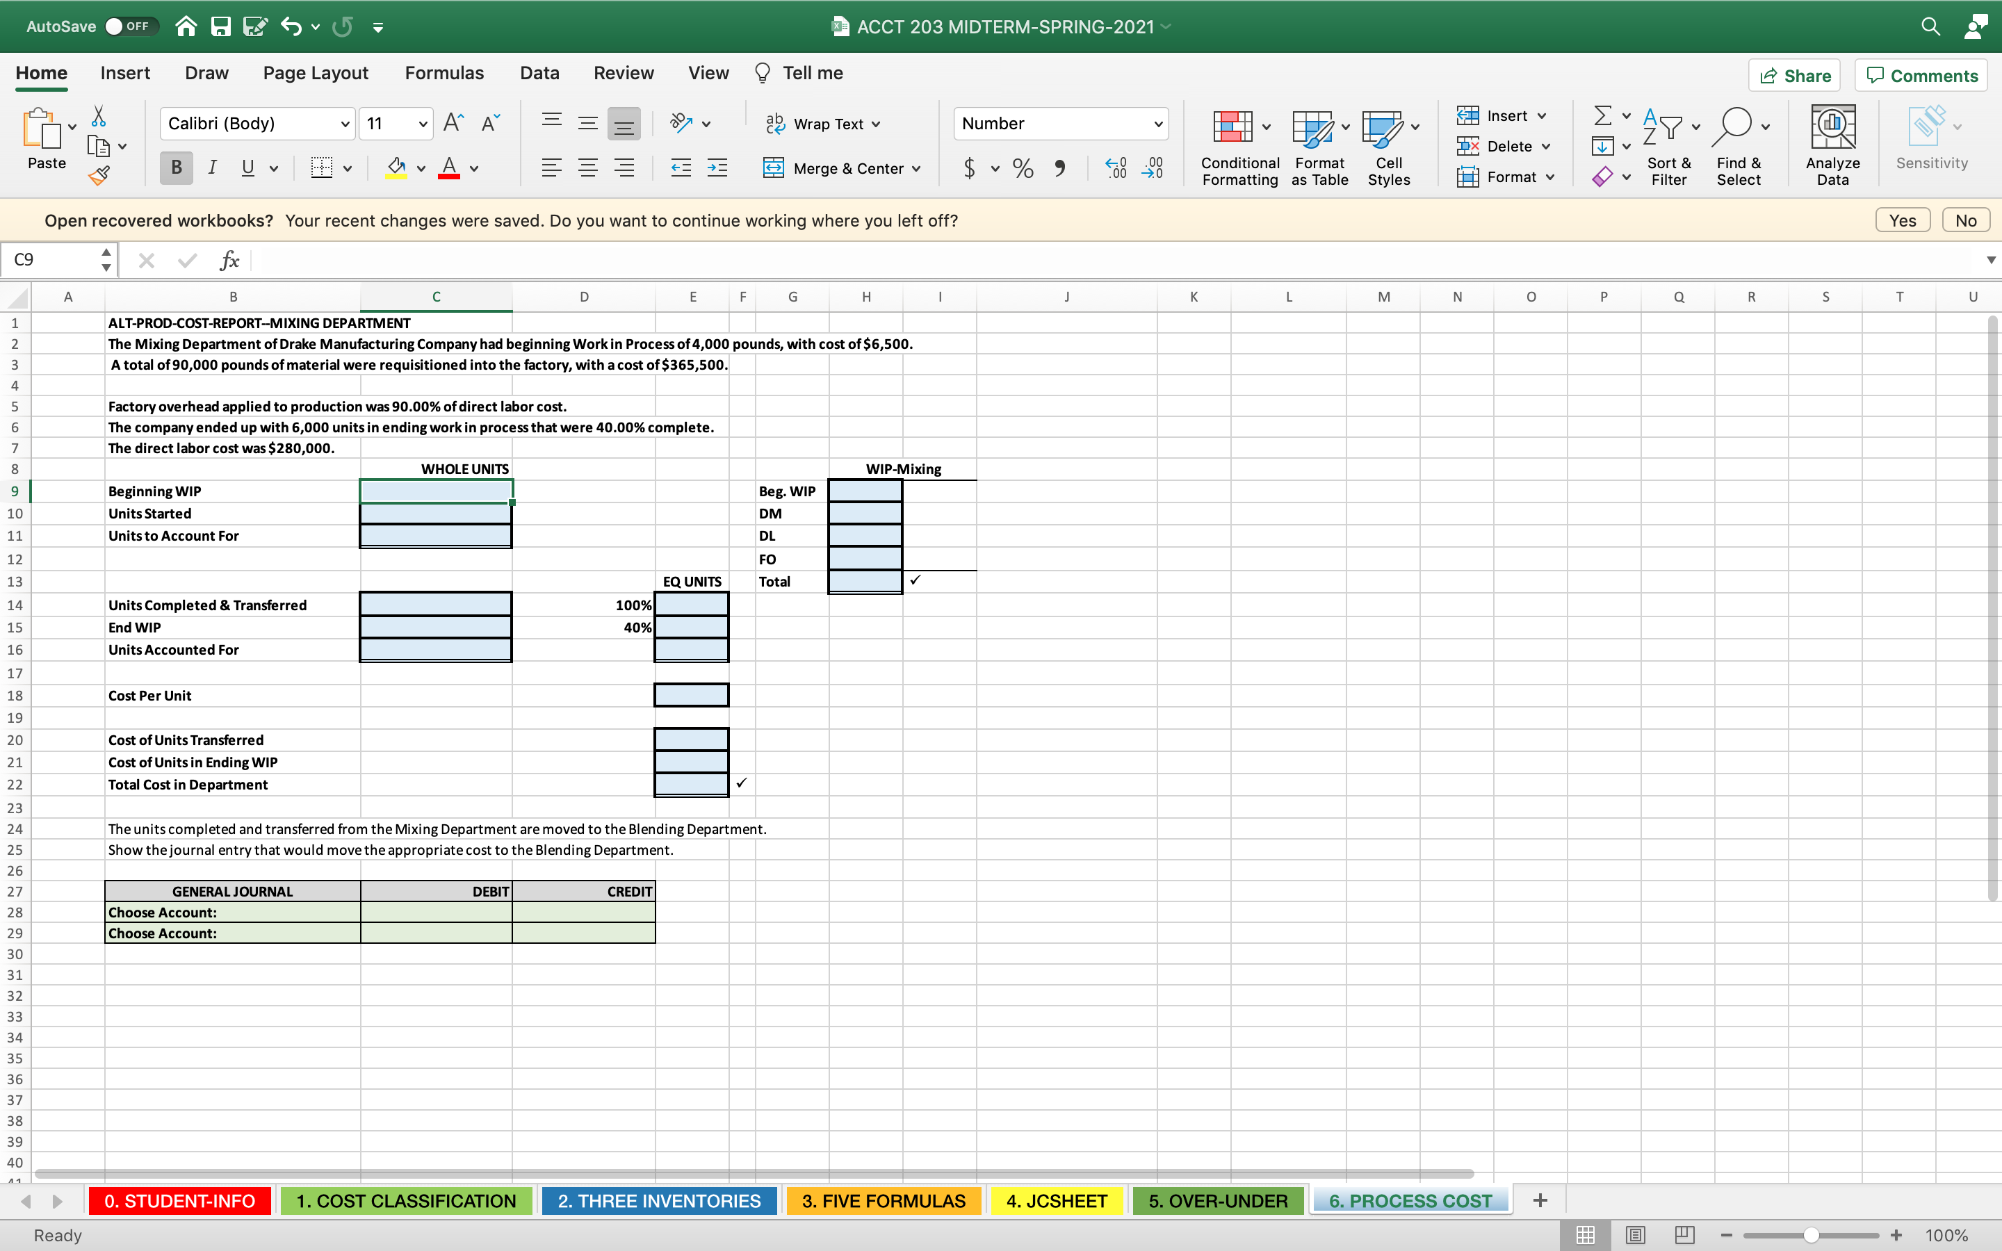Open the 3. FIVE FORMULAS sheet tab
Screen dimensions: 2002x1251
(x=883, y=1200)
